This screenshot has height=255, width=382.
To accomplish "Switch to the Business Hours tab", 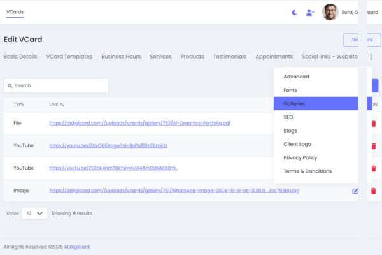I will tap(121, 57).
